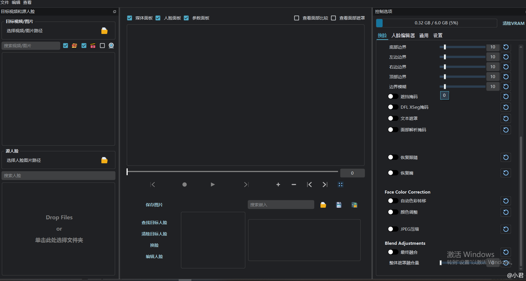Open folder to select target video/image path
The width and height of the screenshot is (526, 281).
pyautogui.click(x=104, y=31)
